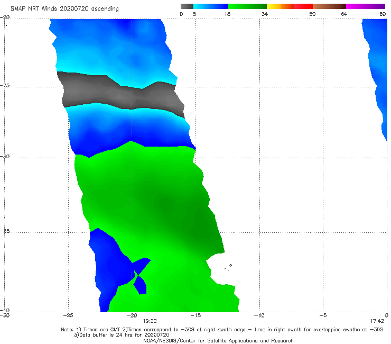391x344 pixels.
Task: Click the color bar label '5'
Action: [x=194, y=14]
